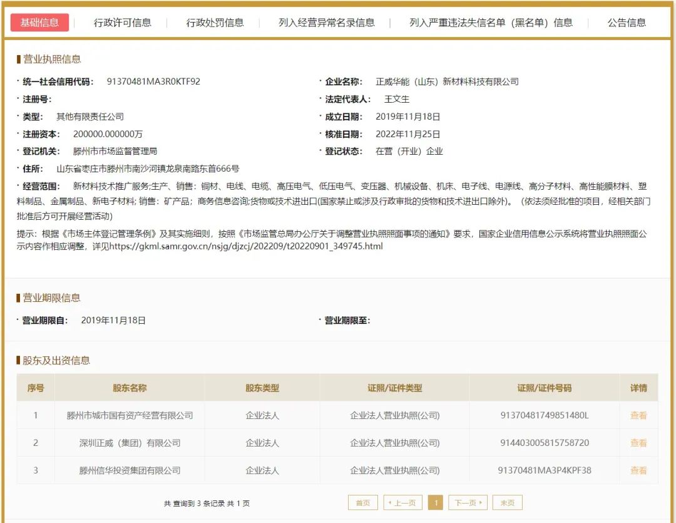Screen dimensions: 676x523
Task: Click the 详情 column header
Action: 638,388
